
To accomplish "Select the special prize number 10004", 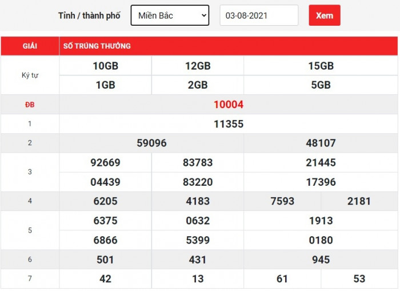I will pos(229,105).
